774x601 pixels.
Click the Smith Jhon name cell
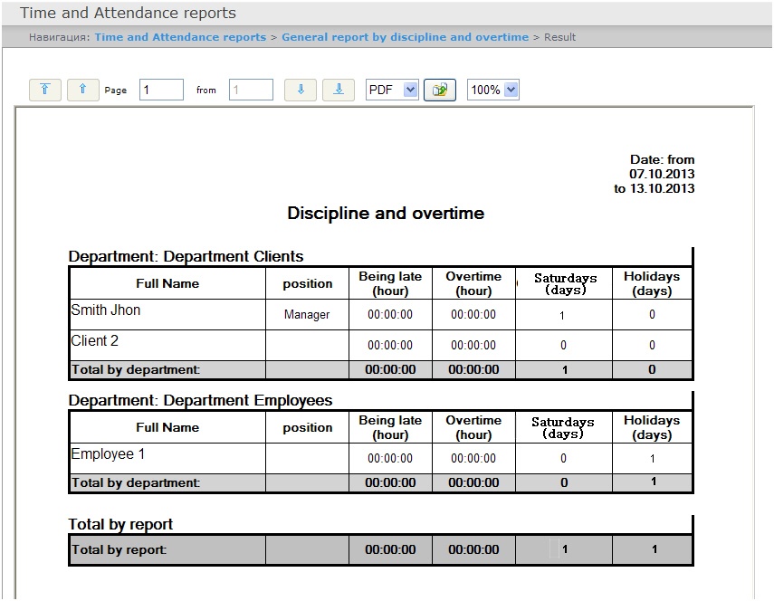[x=106, y=310]
